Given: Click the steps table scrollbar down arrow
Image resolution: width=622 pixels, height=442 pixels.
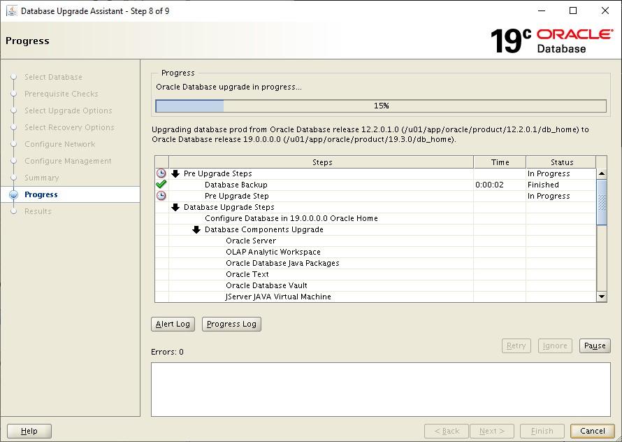Looking at the screenshot, I should pos(601,296).
